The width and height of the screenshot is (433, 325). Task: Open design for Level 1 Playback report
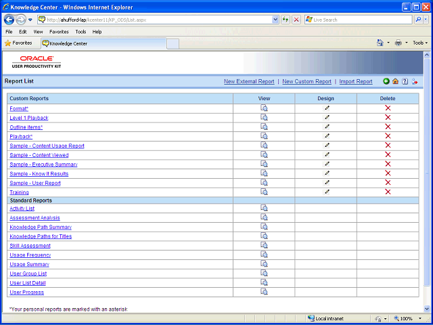point(327,117)
